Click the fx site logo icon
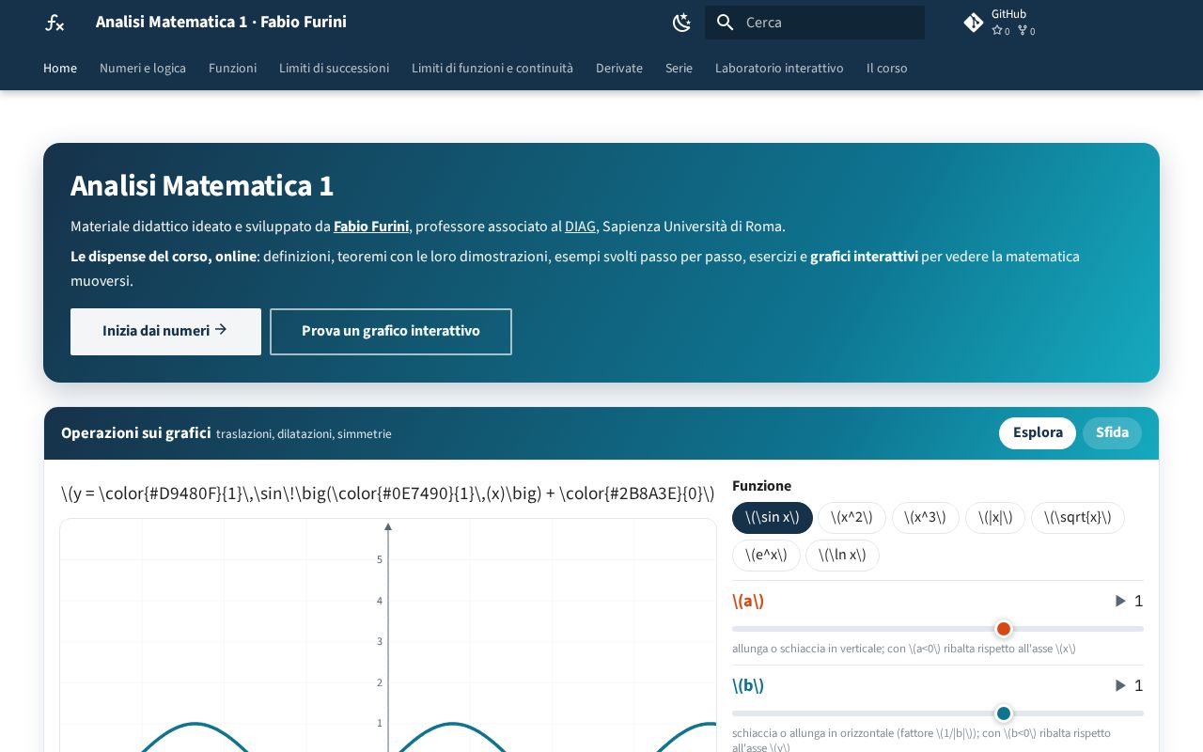Image resolution: width=1203 pixels, height=752 pixels. click(55, 23)
